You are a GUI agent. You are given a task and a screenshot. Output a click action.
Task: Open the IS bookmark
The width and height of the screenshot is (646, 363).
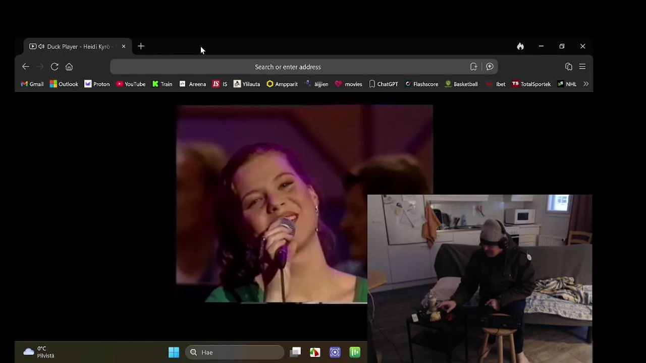(x=220, y=84)
